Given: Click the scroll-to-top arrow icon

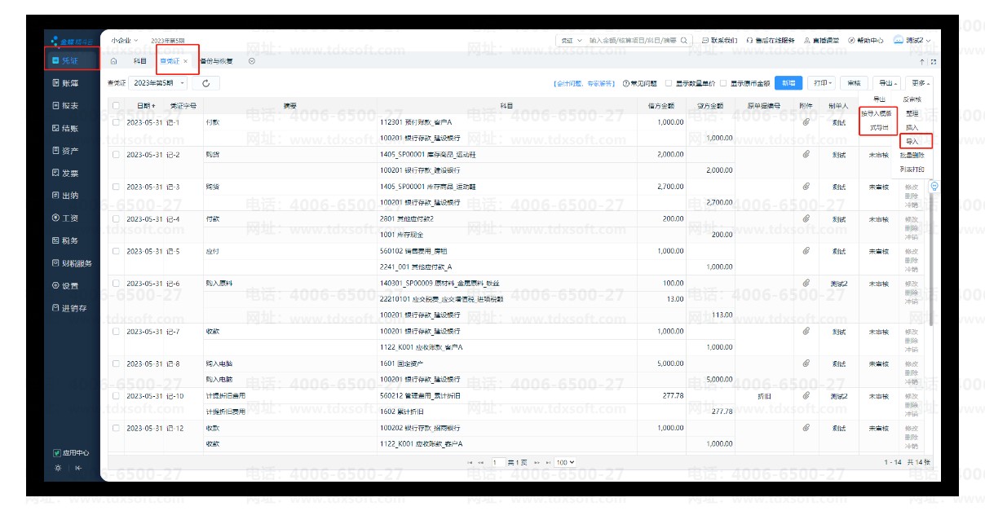Looking at the screenshot, I should (x=922, y=62).
